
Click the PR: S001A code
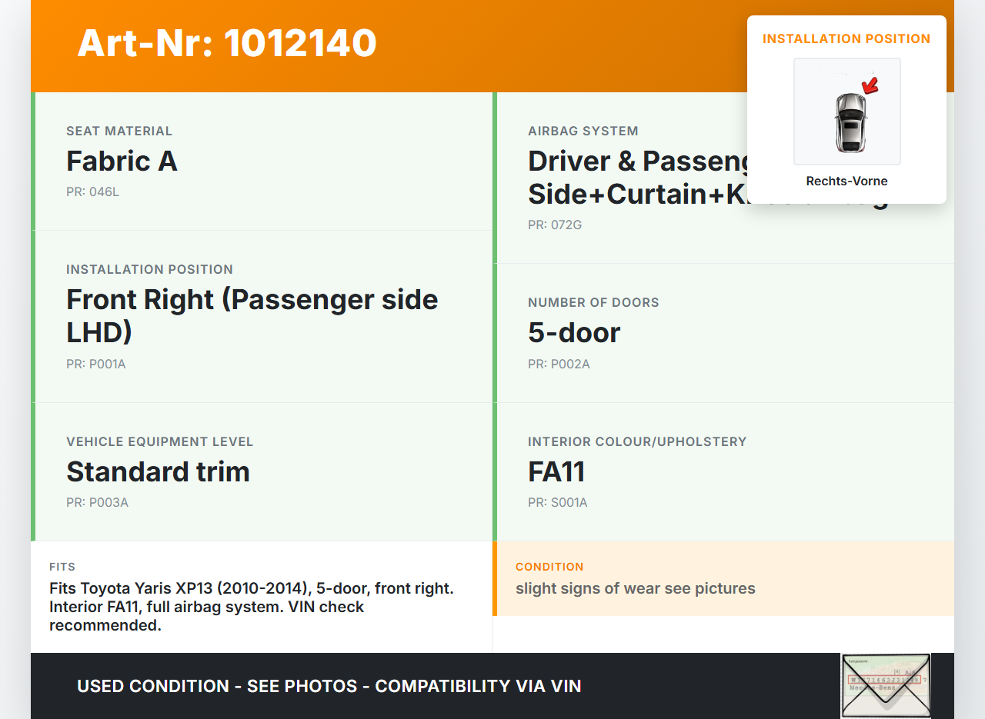coord(557,502)
